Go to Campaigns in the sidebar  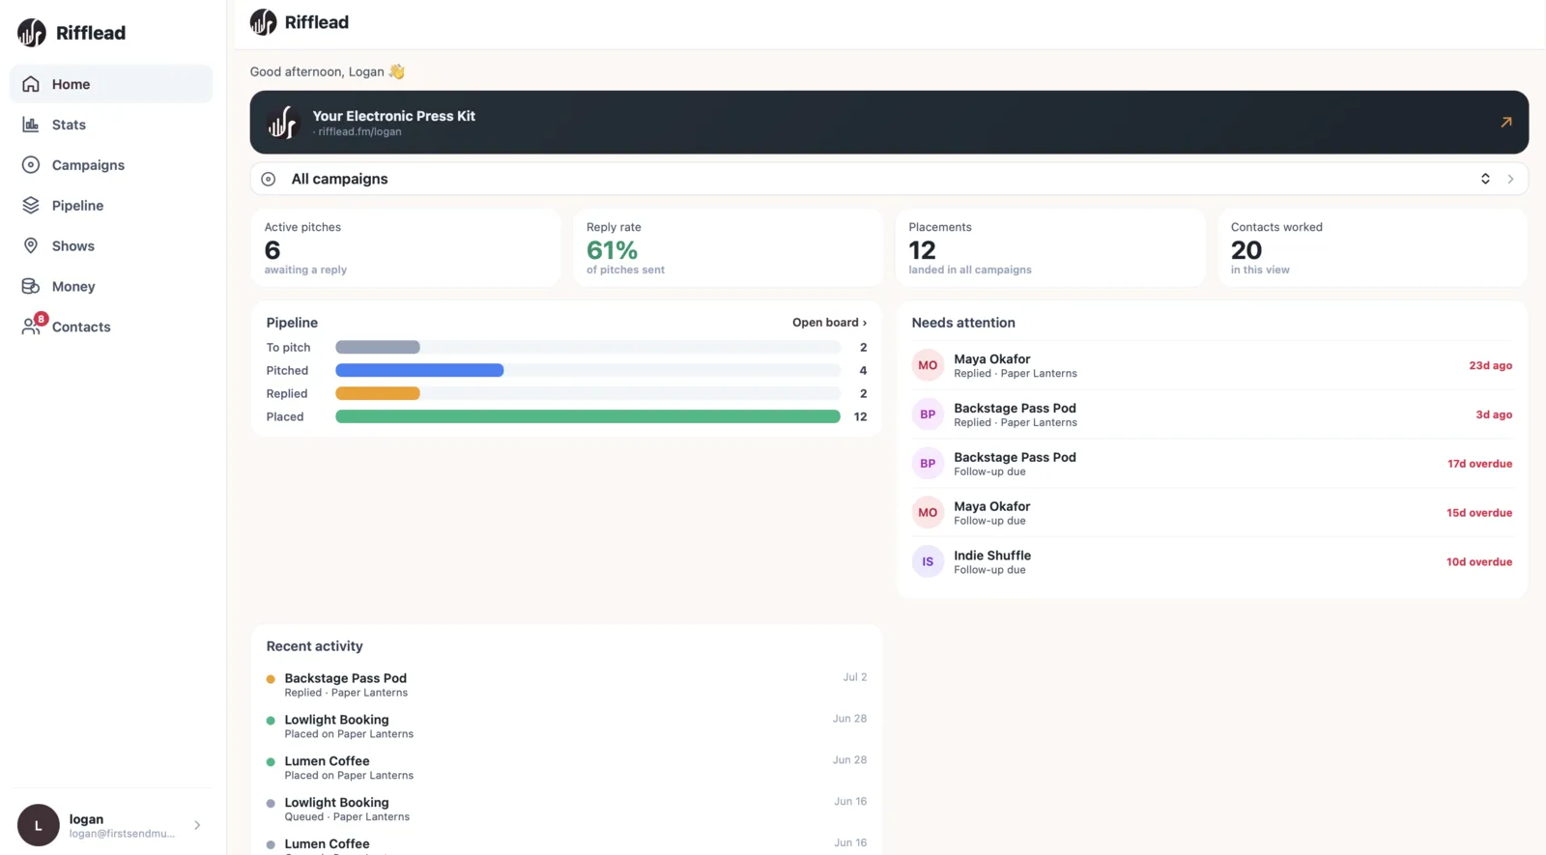click(111, 165)
